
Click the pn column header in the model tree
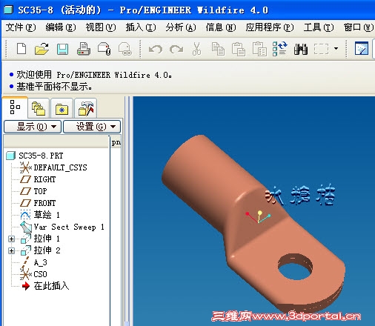(116, 142)
